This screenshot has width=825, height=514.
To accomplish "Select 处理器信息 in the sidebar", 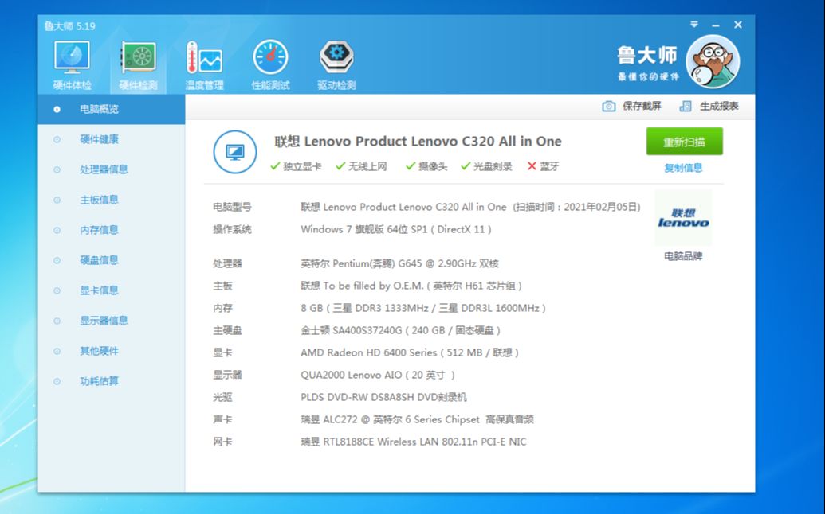I will (99, 169).
